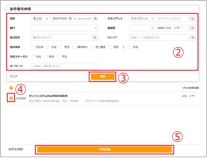Check the 売完 checkbox
The image size is (207, 158).
[x=110, y=47]
